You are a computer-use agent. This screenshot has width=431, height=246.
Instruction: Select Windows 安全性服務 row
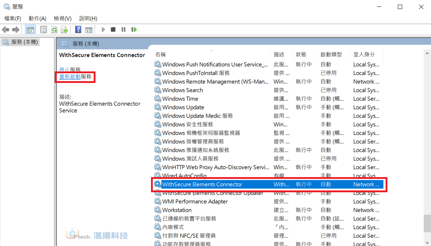[x=268, y=124]
